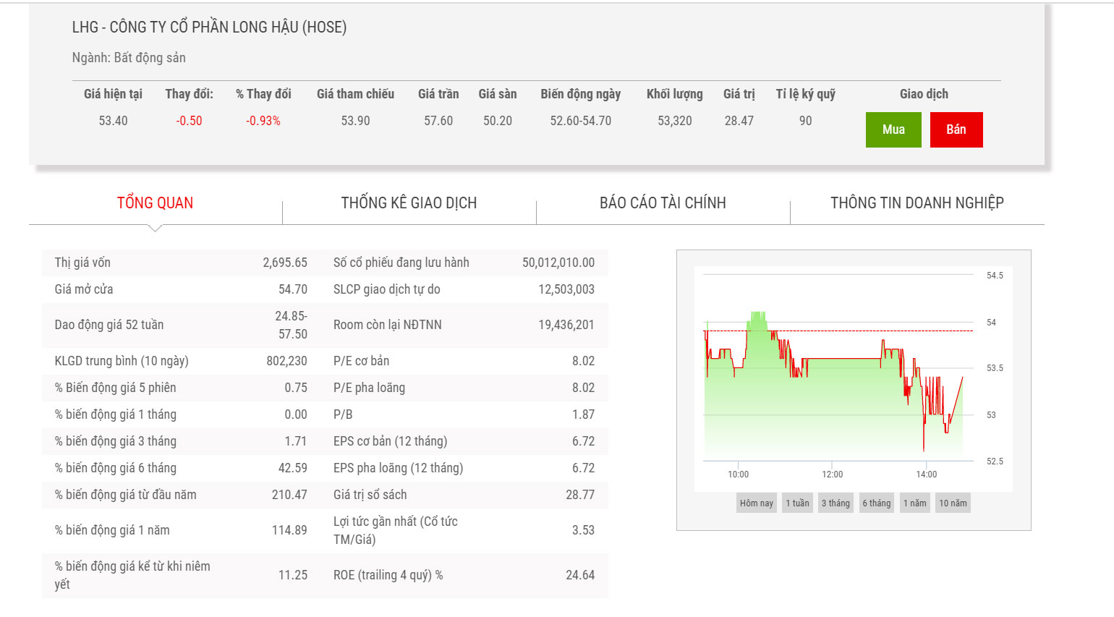Show the Hôm nay chart range

tap(756, 503)
